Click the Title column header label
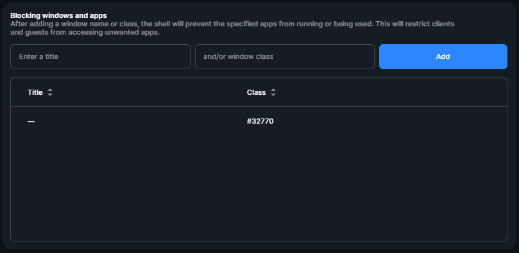This screenshot has height=253, width=519. click(x=35, y=92)
